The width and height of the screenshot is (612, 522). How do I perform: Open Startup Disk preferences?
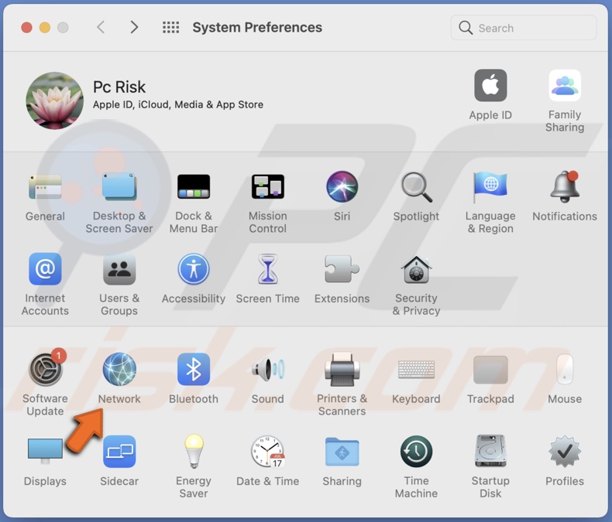(490, 452)
